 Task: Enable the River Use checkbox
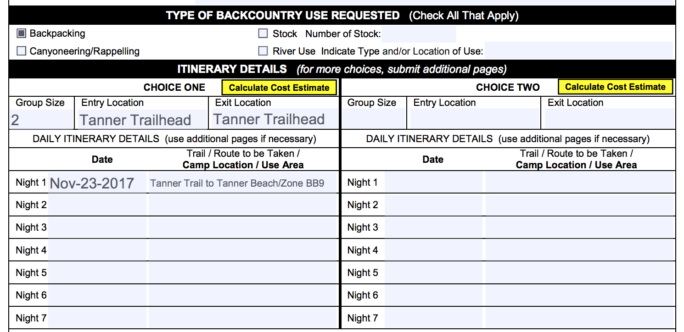(263, 51)
